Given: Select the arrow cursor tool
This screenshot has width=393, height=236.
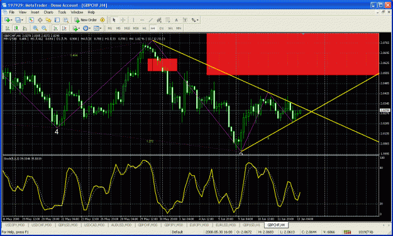Looking at the screenshot, I should [114, 20].
